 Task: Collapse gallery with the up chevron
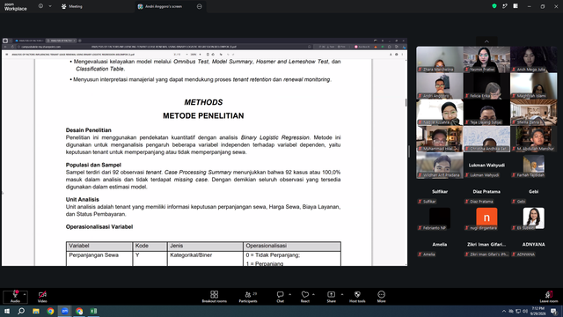[486, 41]
